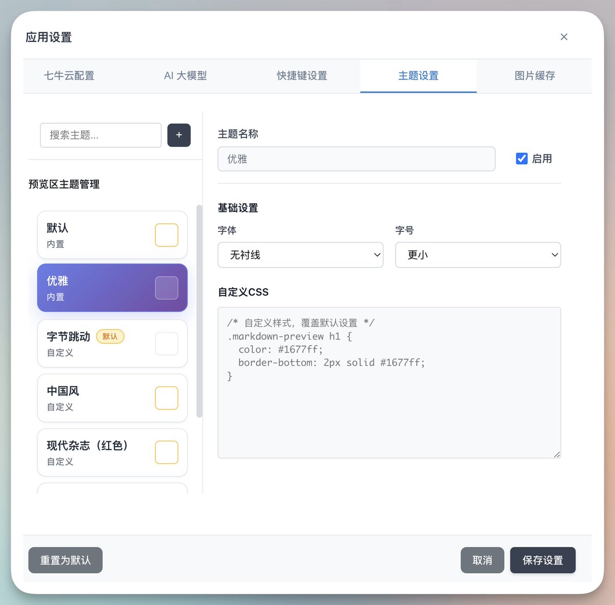Image resolution: width=615 pixels, height=605 pixels.
Task: Click the plus icon to add theme
Action: [179, 135]
